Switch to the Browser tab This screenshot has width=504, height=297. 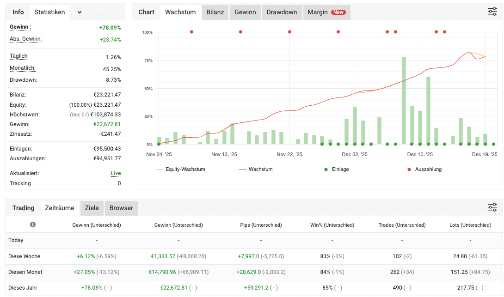[121, 208]
